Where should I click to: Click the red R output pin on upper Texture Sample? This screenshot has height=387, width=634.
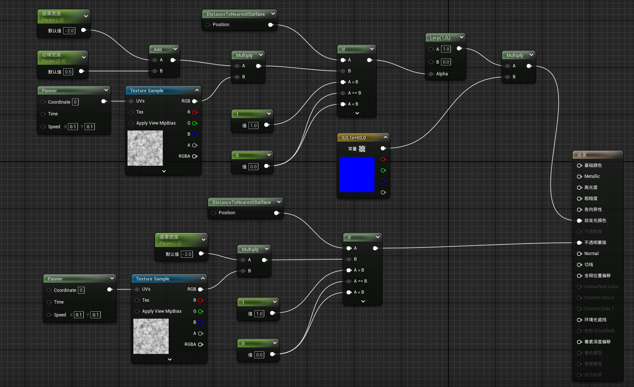click(195, 112)
